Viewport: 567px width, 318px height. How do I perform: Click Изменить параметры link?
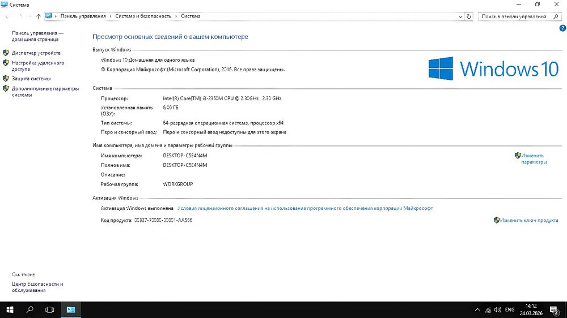pos(534,159)
